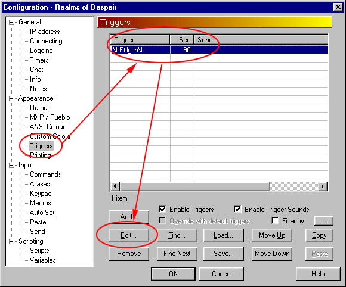Confirm configuration with OK
The image size is (346, 287).
click(x=173, y=274)
